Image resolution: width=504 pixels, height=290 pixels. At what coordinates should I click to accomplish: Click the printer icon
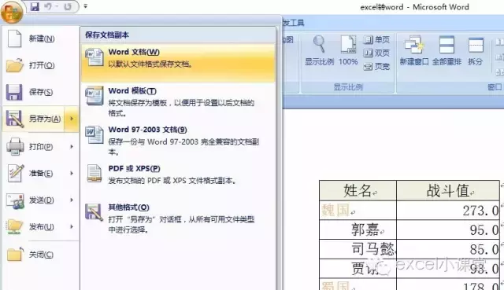(x=15, y=147)
